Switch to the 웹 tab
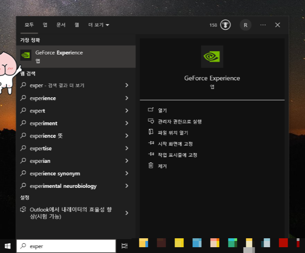The image size is (305, 253). (x=77, y=25)
